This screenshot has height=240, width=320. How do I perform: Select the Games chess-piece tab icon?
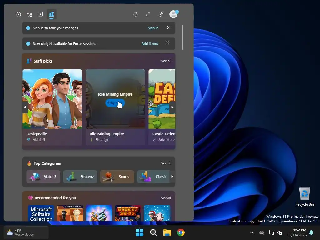[52, 14]
